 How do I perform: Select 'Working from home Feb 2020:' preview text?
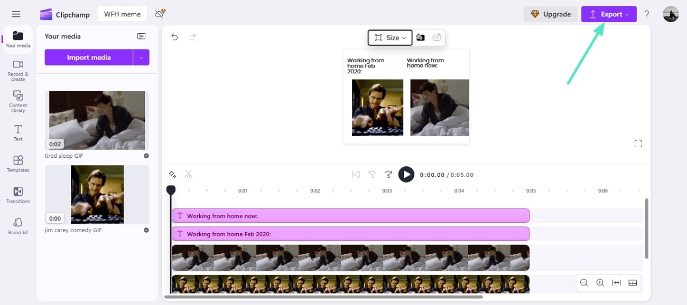(366, 66)
